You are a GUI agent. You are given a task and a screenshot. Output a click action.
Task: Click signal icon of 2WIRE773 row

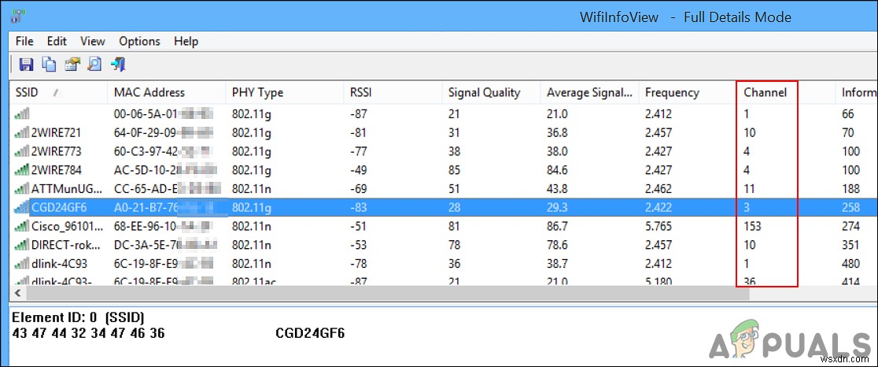[x=22, y=151]
